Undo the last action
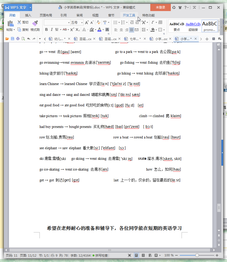 [x=29, y=39]
